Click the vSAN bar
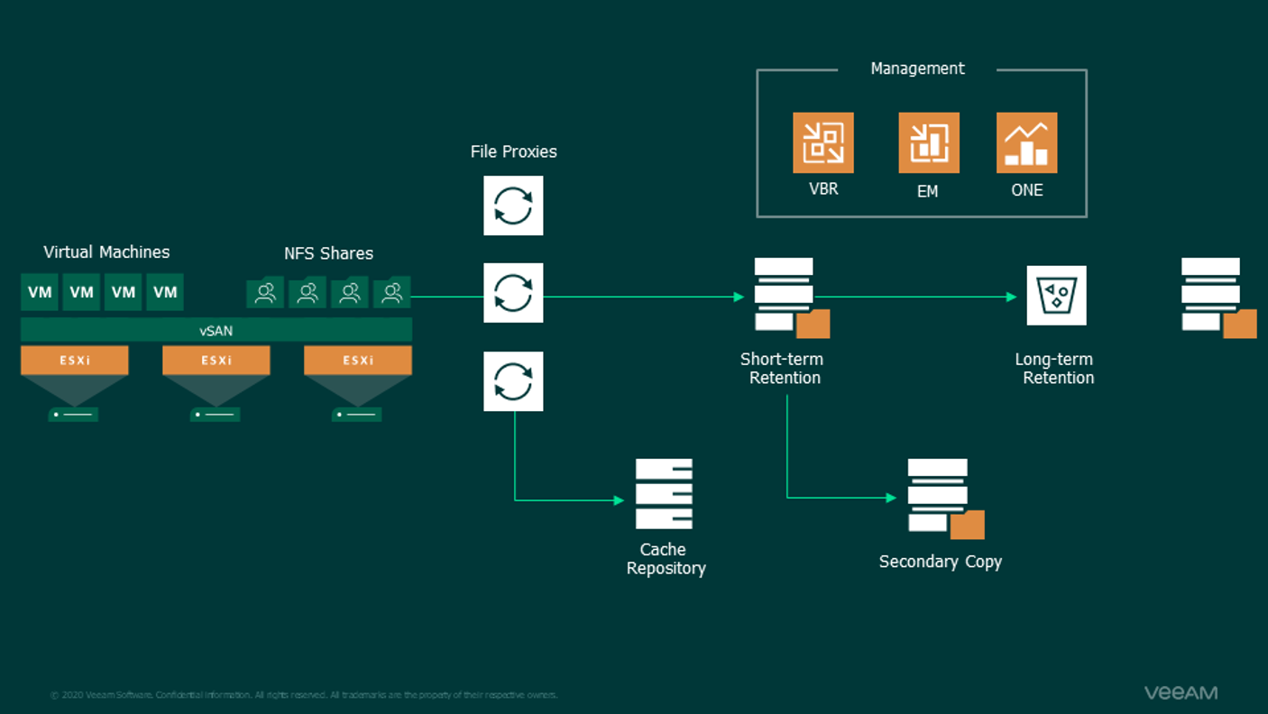This screenshot has height=714, width=1268. tap(216, 330)
